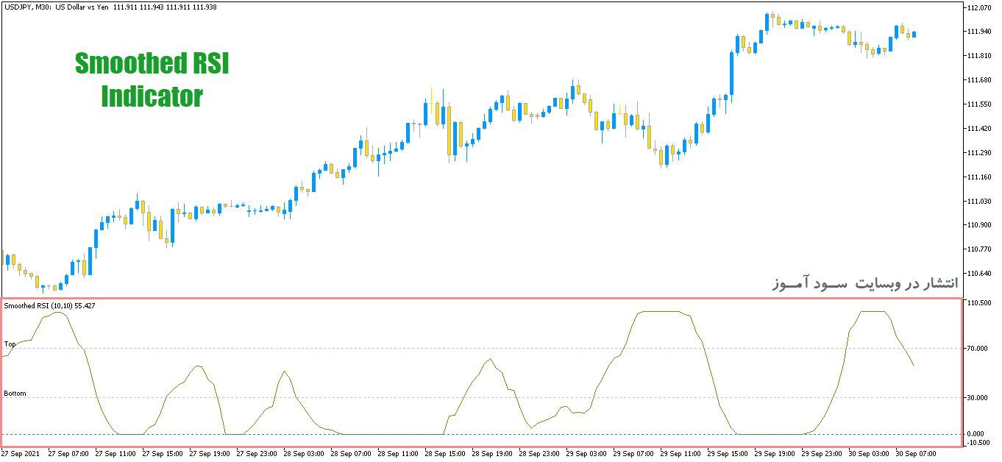Click the 112.070 price on the scale
1002x462 pixels.
(x=981, y=7)
